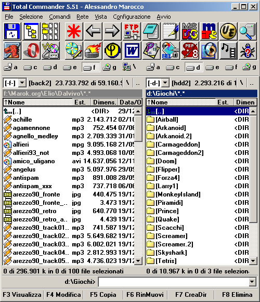The width and height of the screenshot is (260, 302).
Task: Open the Configurazione menu
Action: (x=132, y=17)
